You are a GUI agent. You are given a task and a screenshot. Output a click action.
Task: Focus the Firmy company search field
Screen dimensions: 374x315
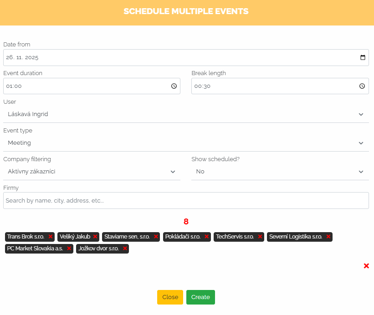[186, 200]
